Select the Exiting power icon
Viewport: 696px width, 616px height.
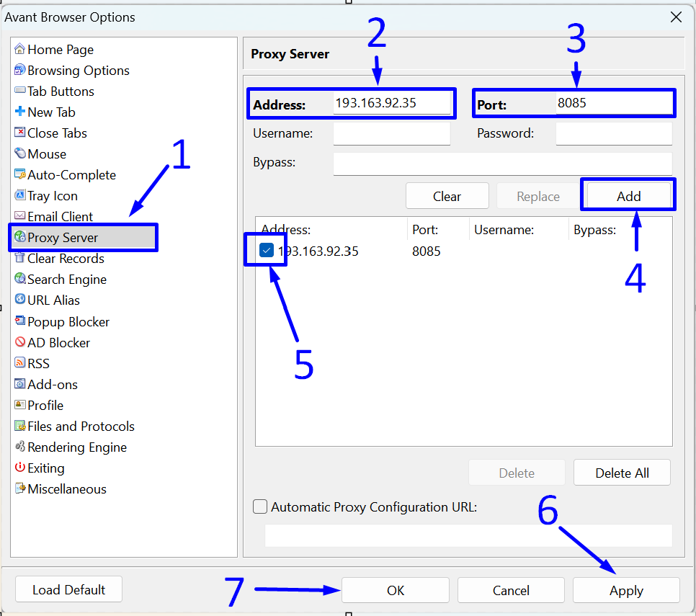20,468
